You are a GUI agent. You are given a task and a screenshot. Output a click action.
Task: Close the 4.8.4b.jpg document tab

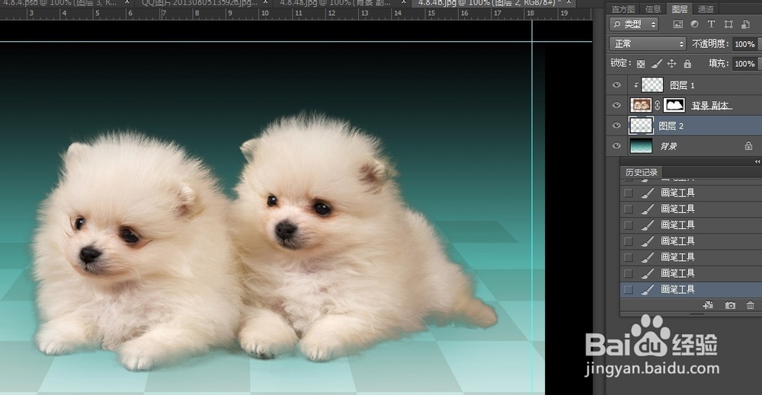click(568, 2)
